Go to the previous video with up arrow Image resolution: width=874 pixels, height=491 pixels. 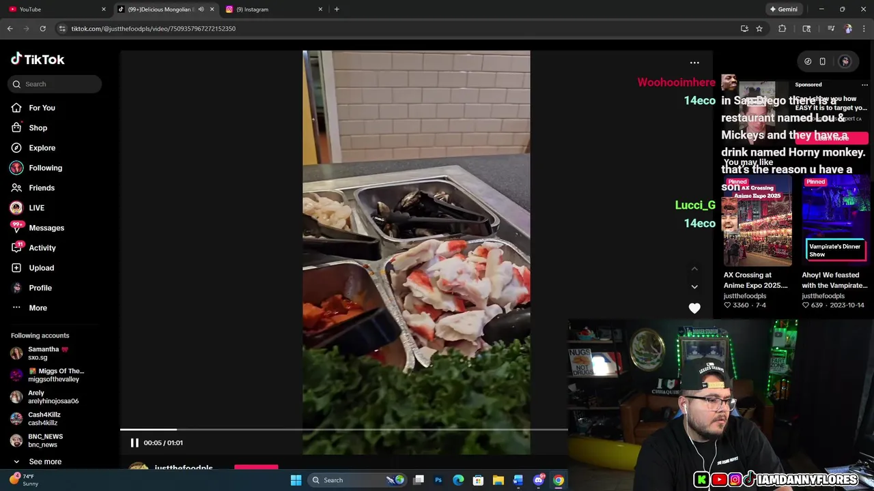click(x=694, y=269)
